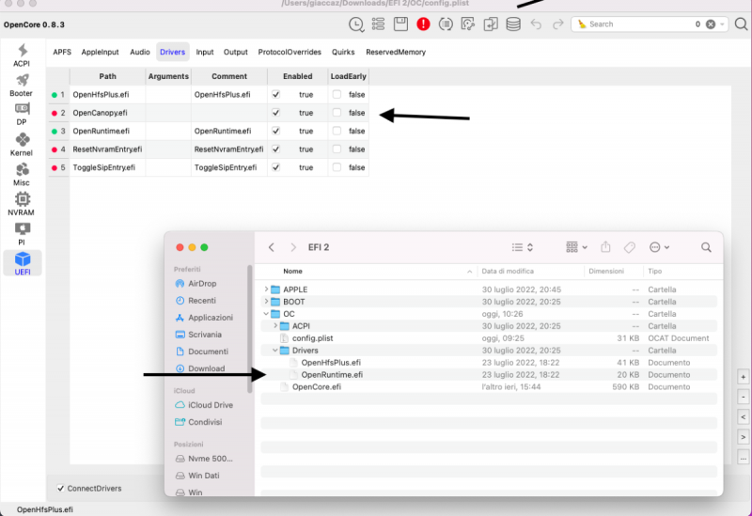Check LoadEarly for OpenCanopy.efi
752x516 pixels.
click(337, 113)
